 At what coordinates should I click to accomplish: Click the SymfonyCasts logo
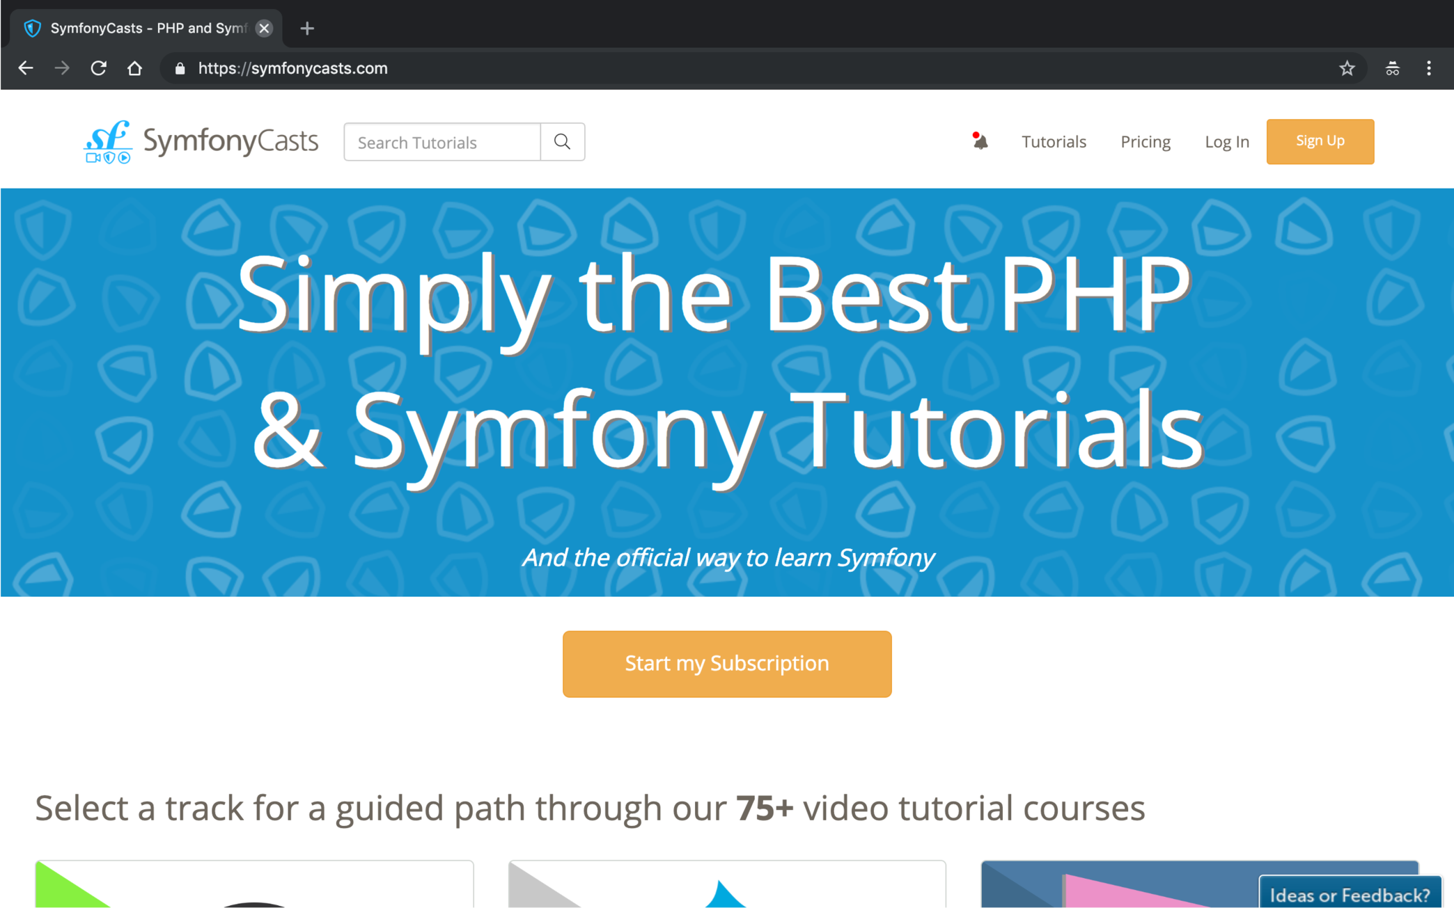point(201,142)
